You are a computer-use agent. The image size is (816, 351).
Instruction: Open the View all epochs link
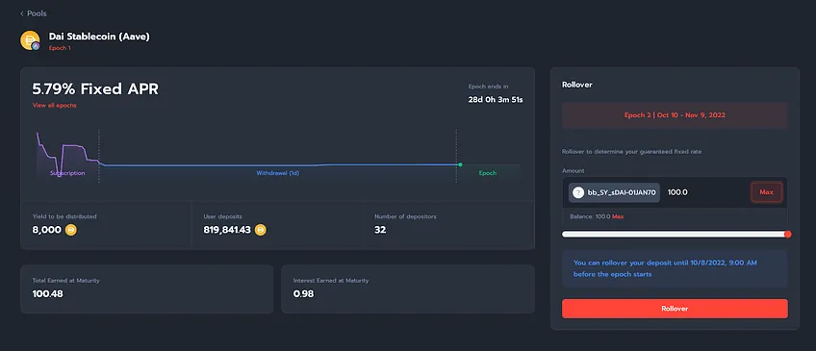(54, 105)
